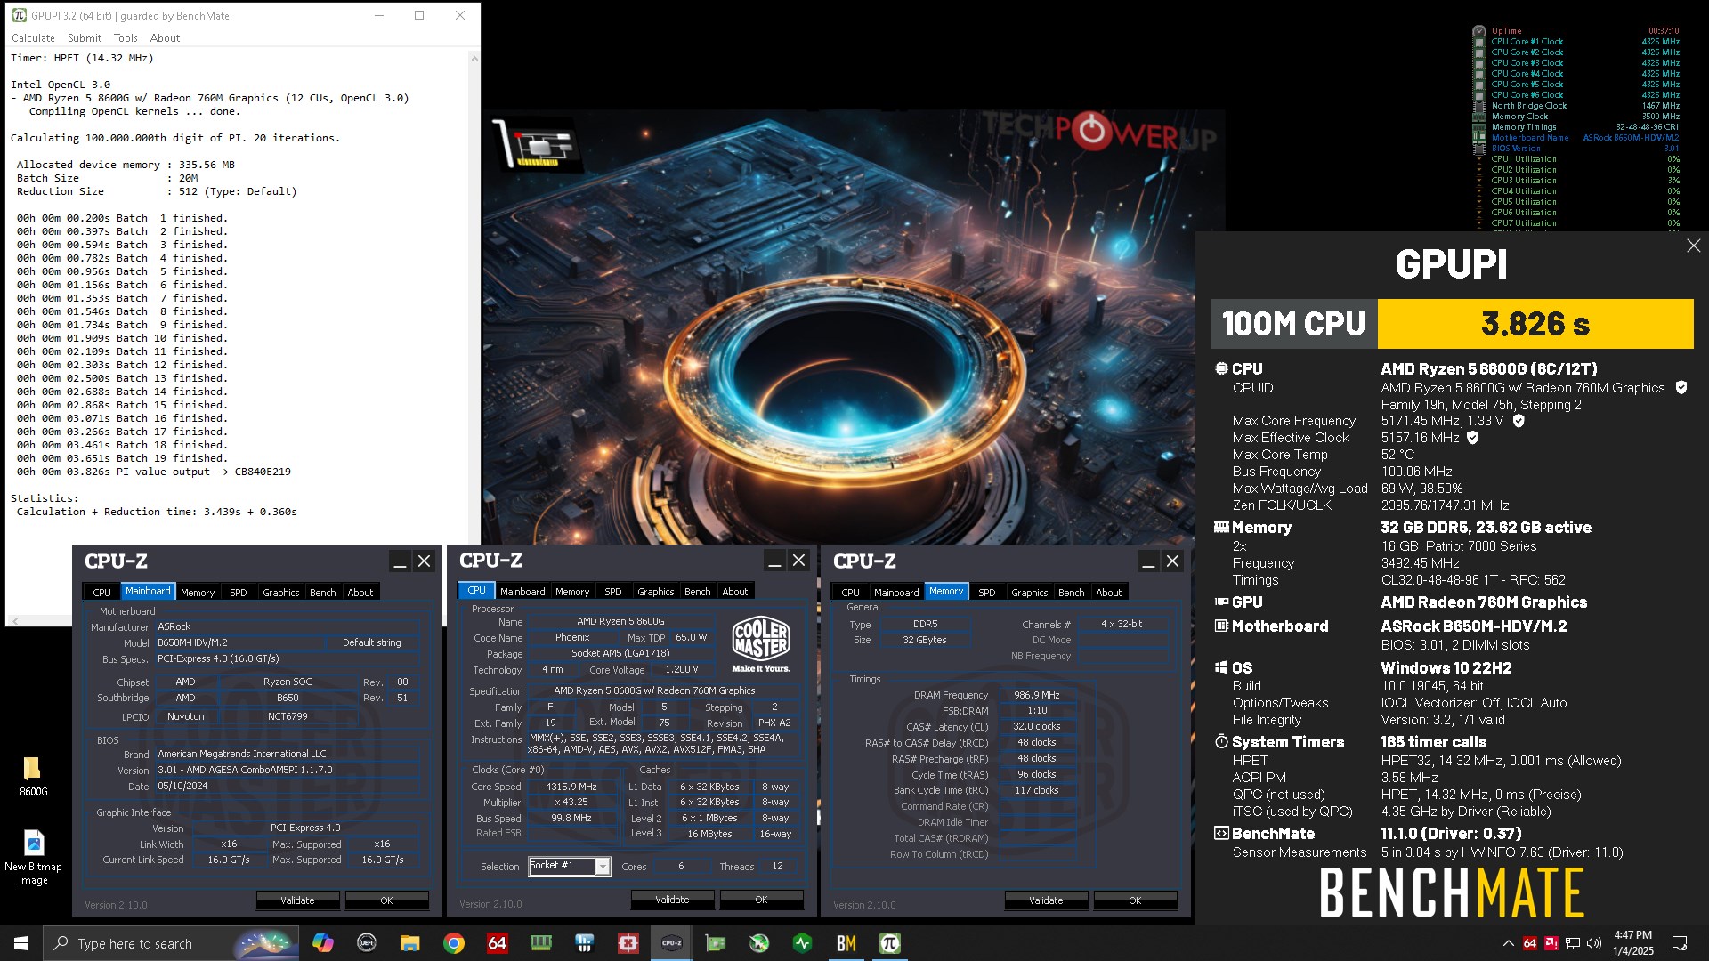Click the volume speaker icon in the tray
This screenshot has width=1709, height=961.
(1593, 943)
